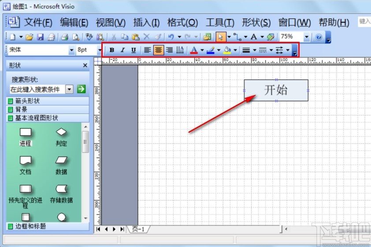371x247 pixels.
Task: Click the yellow fill color bucket
Action: tap(227, 50)
